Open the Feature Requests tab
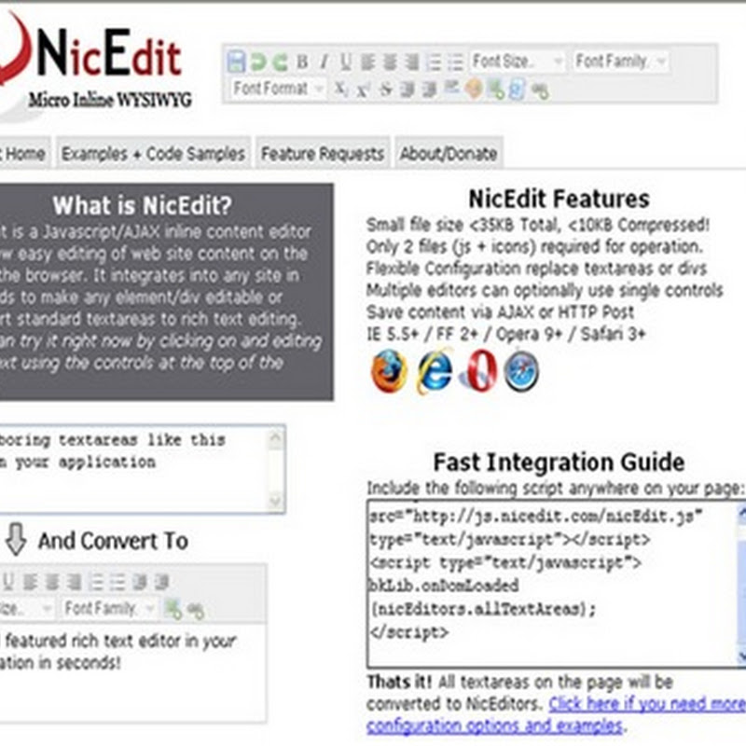Screen dimensions: 746x746 (x=323, y=153)
